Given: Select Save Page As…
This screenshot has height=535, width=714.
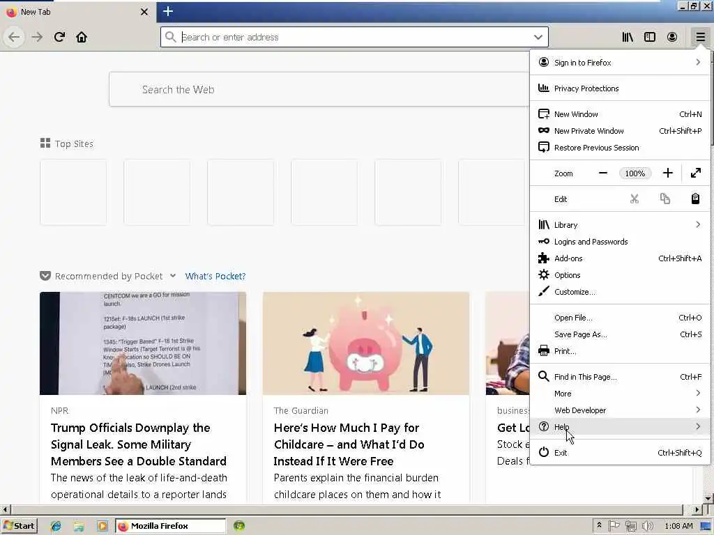Looking at the screenshot, I should [x=620, y=334].
